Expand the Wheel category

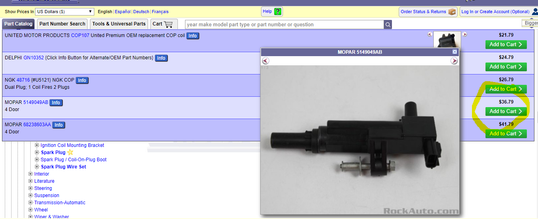(31, 210)
